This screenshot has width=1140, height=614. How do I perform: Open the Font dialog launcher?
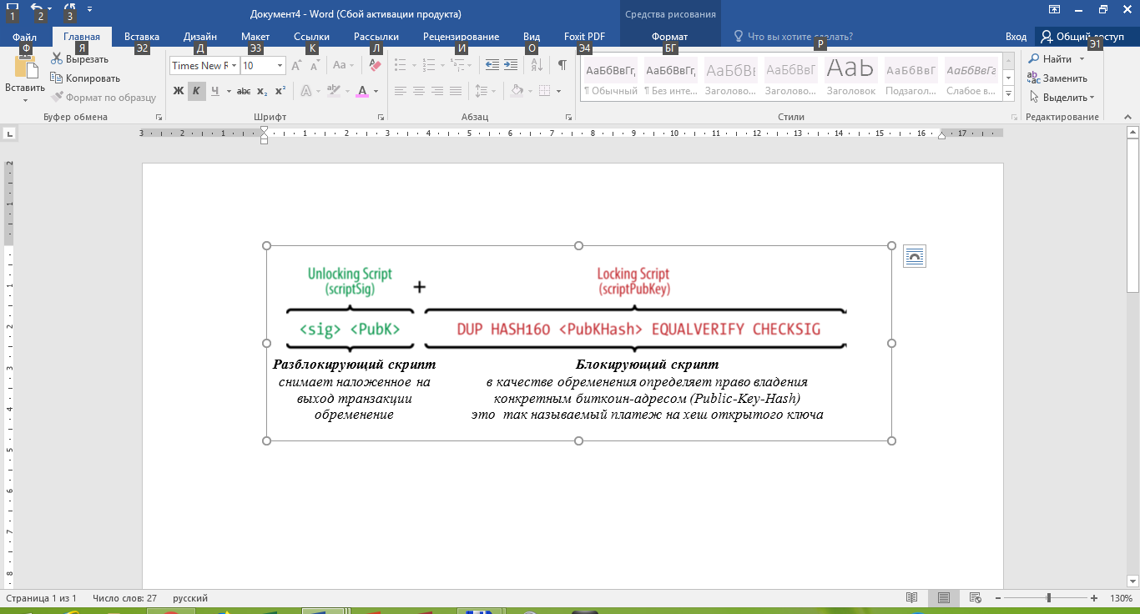(x=381, y=118)
